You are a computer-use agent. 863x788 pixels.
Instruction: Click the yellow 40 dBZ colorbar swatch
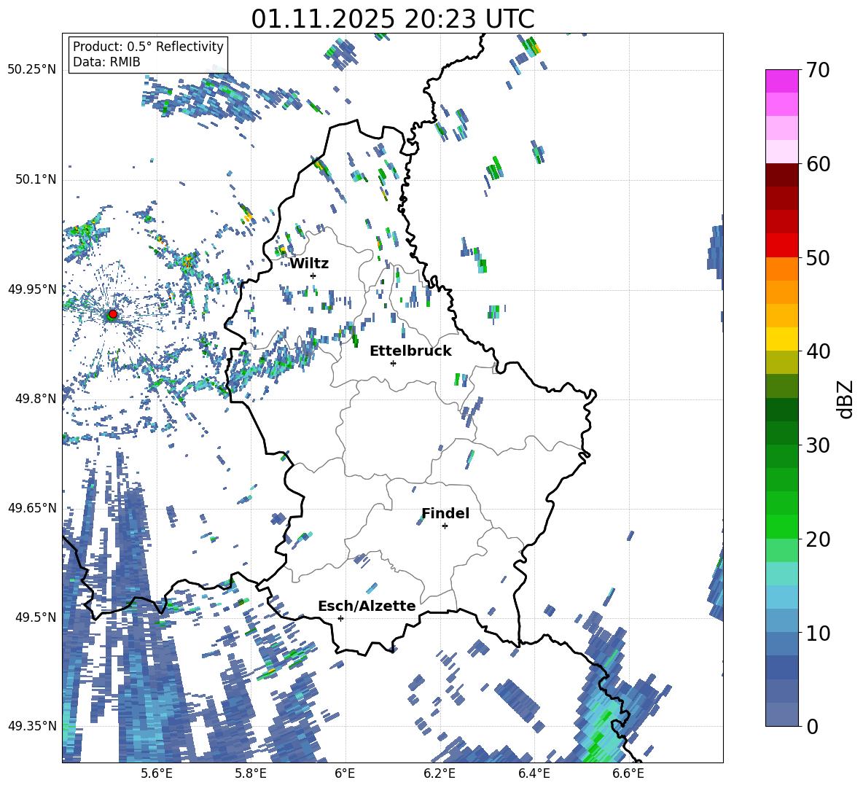click(782, 339)
